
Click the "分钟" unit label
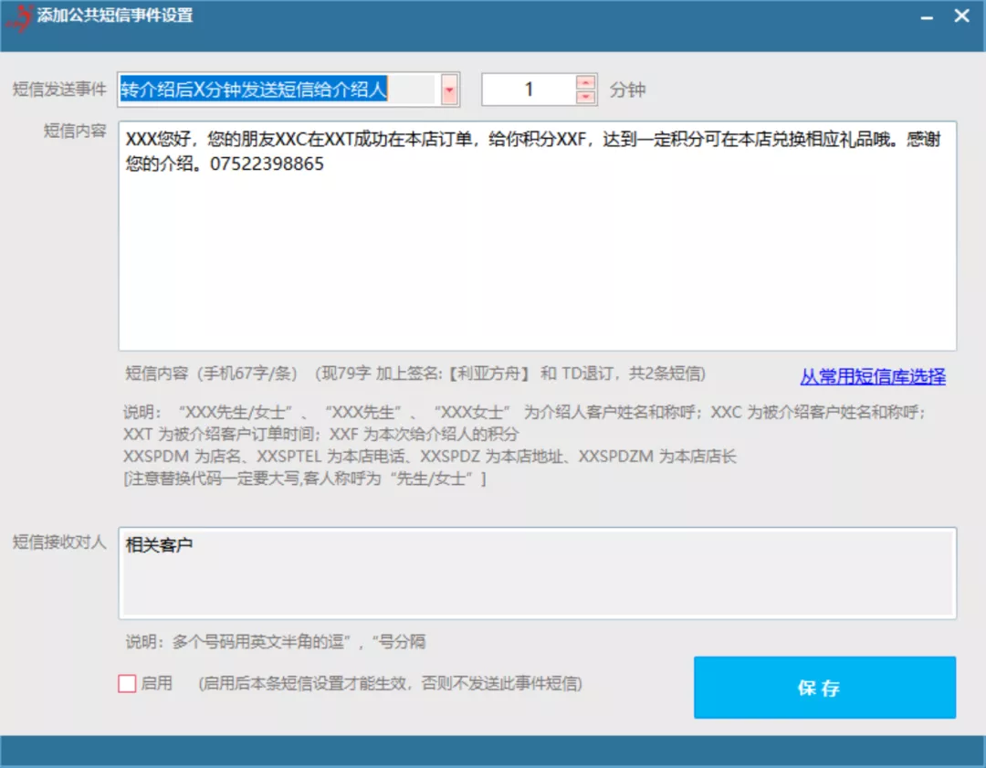[x=627, y=89]
